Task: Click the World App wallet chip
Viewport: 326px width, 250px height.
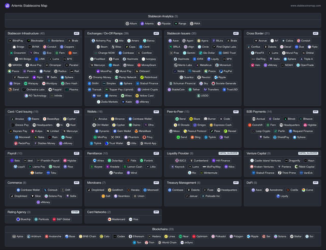Action: click(148, 143)
